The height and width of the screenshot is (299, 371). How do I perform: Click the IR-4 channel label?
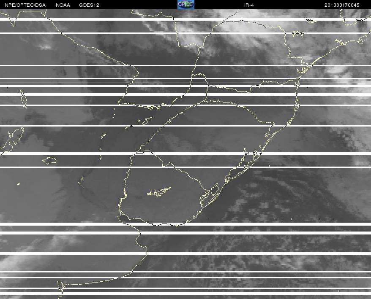coord(249,5)
